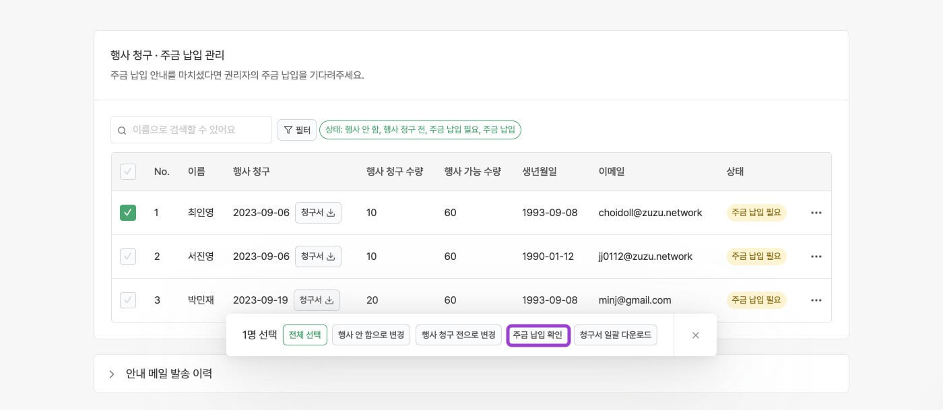Click 전체 선택 button
The height and width of the screenshot is (410, 943).
point(304,335)
